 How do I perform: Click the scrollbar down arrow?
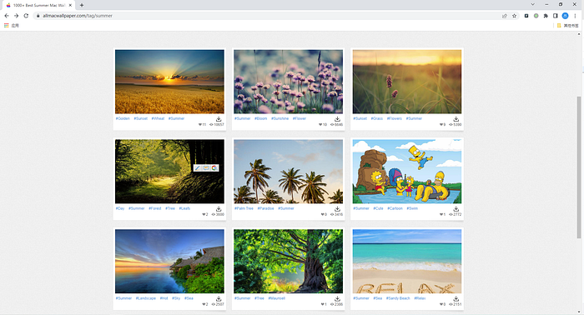coord(579,312)
